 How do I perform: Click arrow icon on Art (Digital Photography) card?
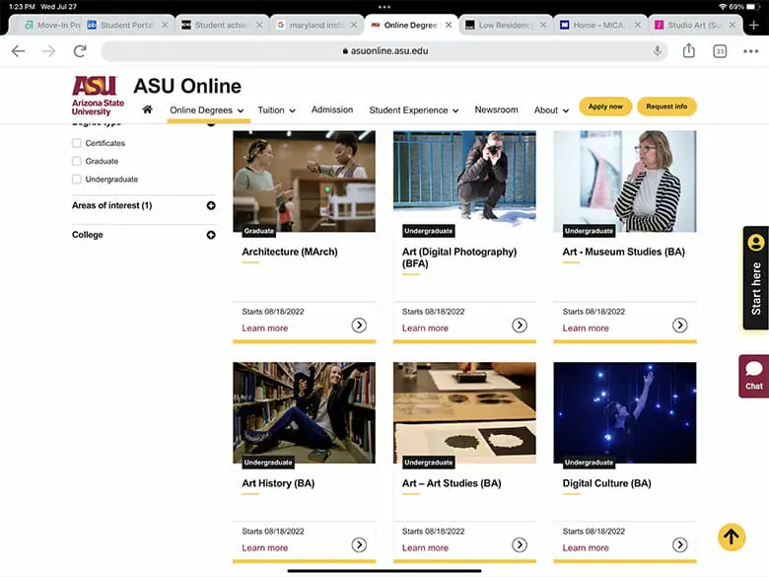tap(520, 325)
